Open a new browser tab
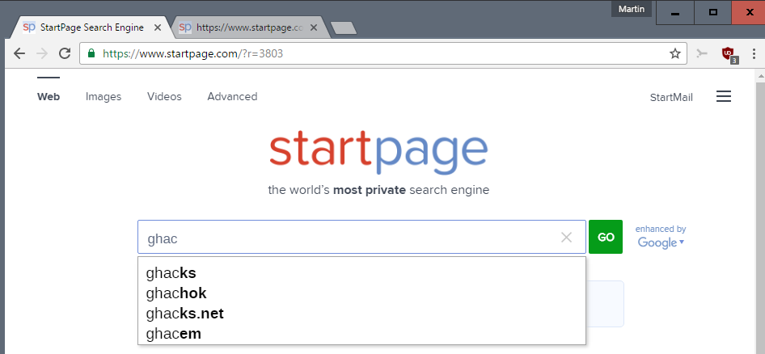The image size is (765, 354). tap(344, 28)
